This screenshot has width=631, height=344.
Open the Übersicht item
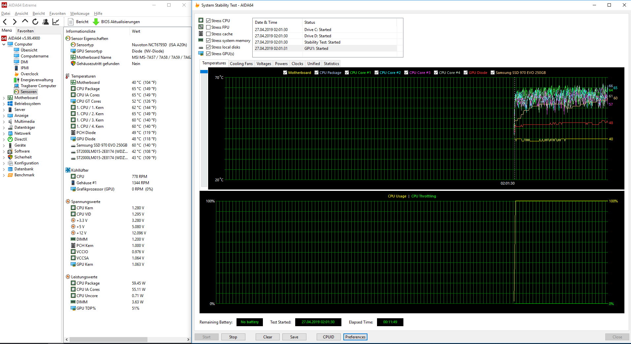pos(26,50)
